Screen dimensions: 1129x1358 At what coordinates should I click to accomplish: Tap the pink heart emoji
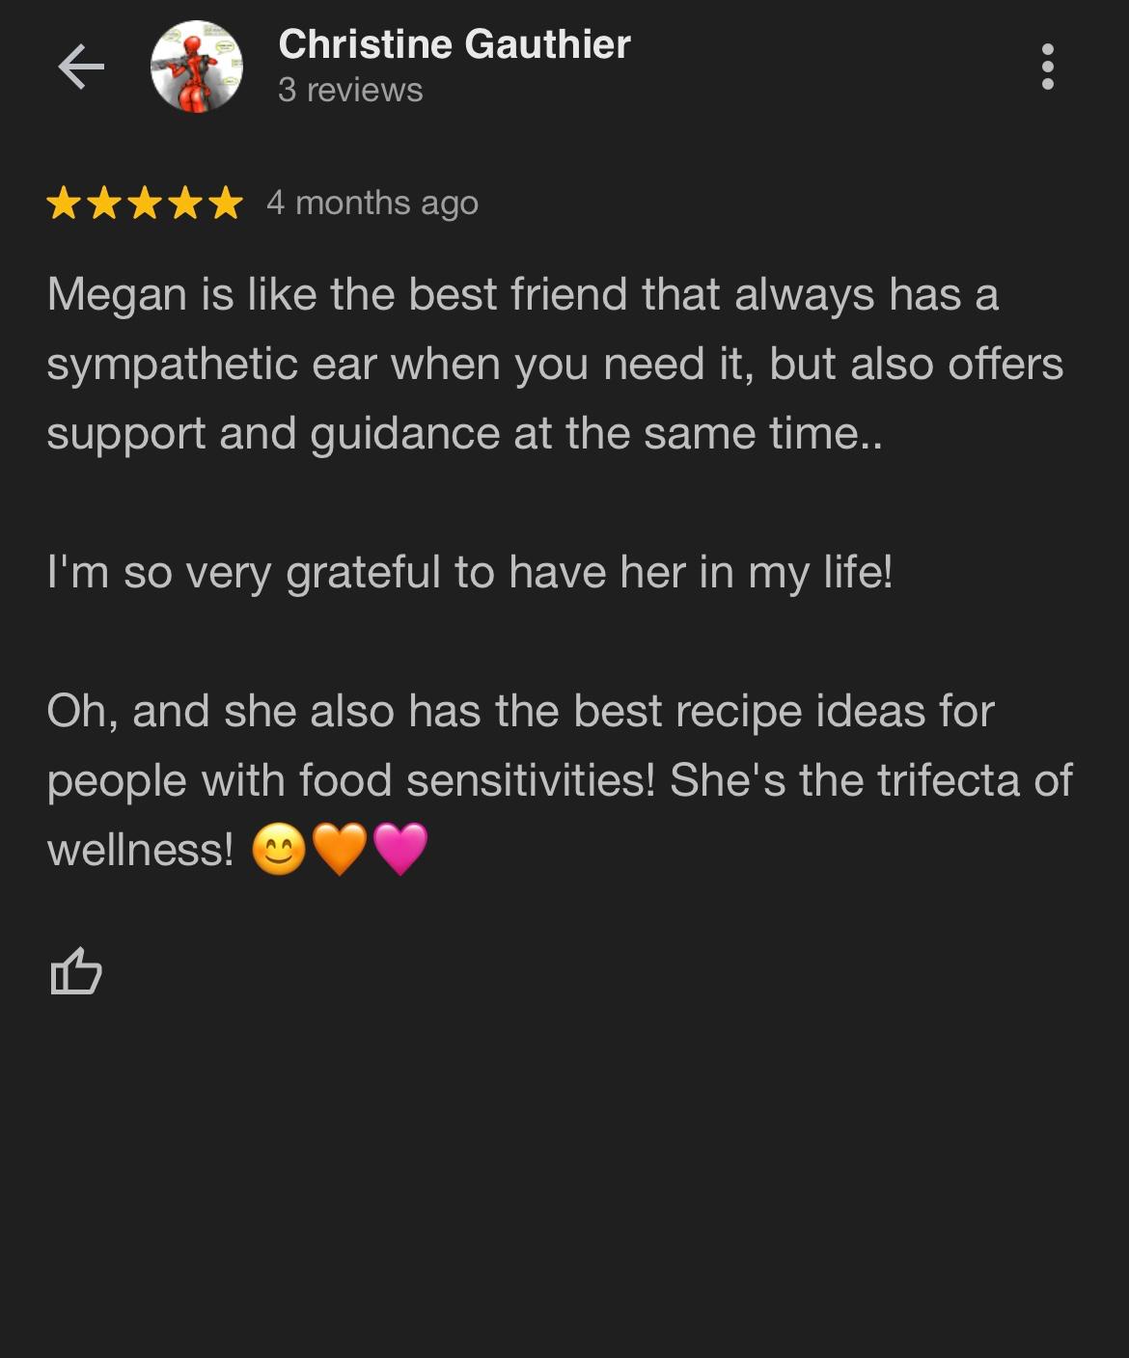399,849
